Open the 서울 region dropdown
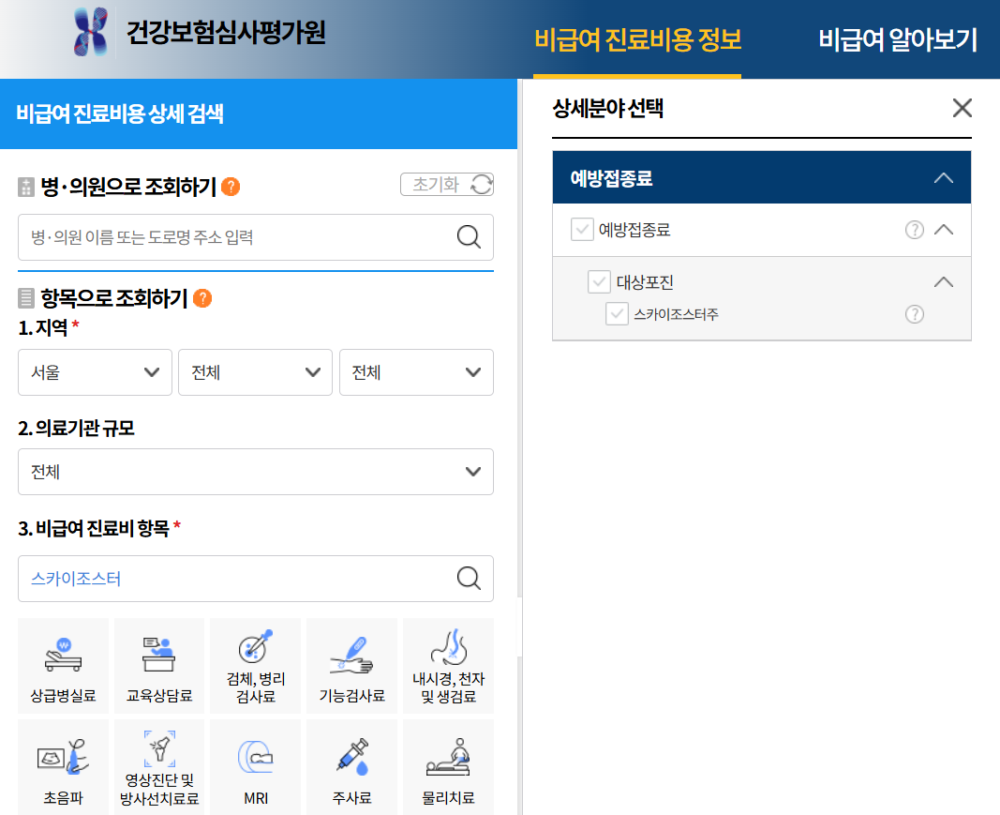 point(95,372)
